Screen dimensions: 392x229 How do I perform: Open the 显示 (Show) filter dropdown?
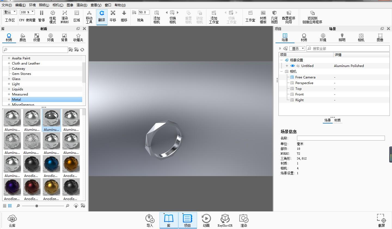297,49
